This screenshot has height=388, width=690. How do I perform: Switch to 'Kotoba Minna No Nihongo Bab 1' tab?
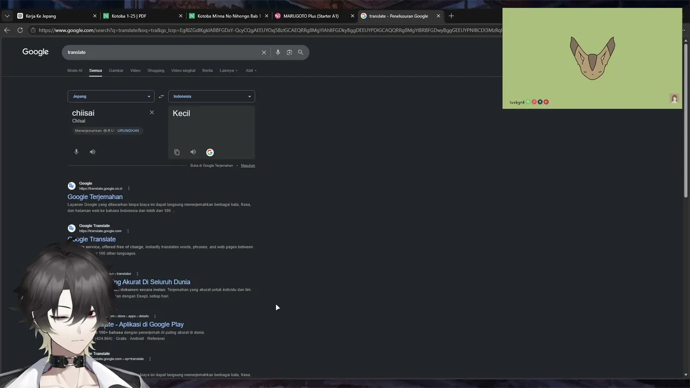[x=229, y=16]
